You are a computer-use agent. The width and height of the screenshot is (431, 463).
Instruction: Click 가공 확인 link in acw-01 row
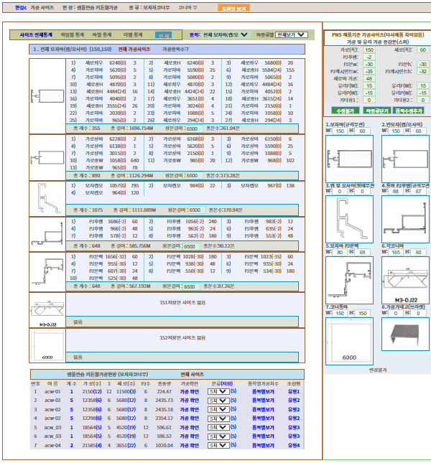click(190, 391)
